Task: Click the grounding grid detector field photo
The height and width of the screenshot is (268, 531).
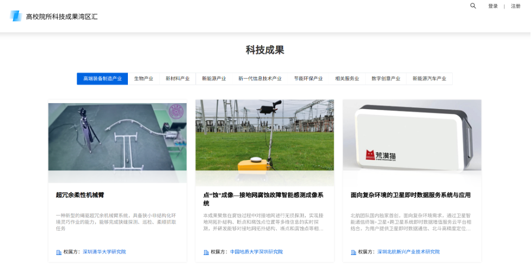Action: [x=264, y=141]
